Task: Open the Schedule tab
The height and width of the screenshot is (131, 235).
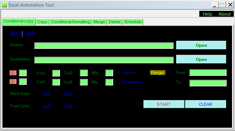Action: tap(133, 22)
